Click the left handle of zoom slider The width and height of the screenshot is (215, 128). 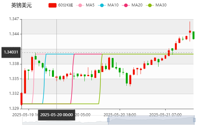click(107, 120)
